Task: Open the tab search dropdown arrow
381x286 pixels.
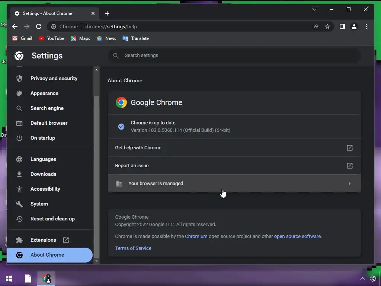Action: (x=314, y=9)
